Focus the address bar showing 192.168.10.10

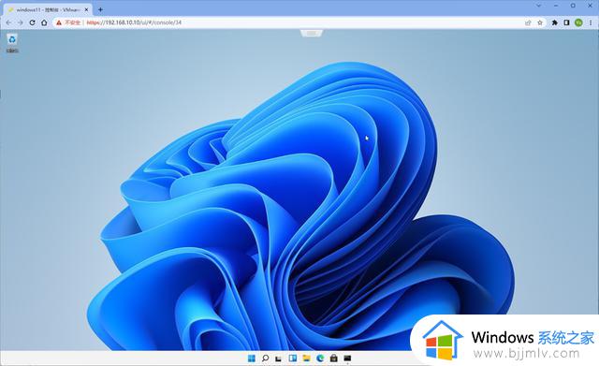click(x=286, y=22)
